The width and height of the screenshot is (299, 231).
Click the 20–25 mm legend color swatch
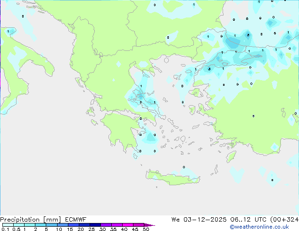pyautogui.click(x=84, y=225)
